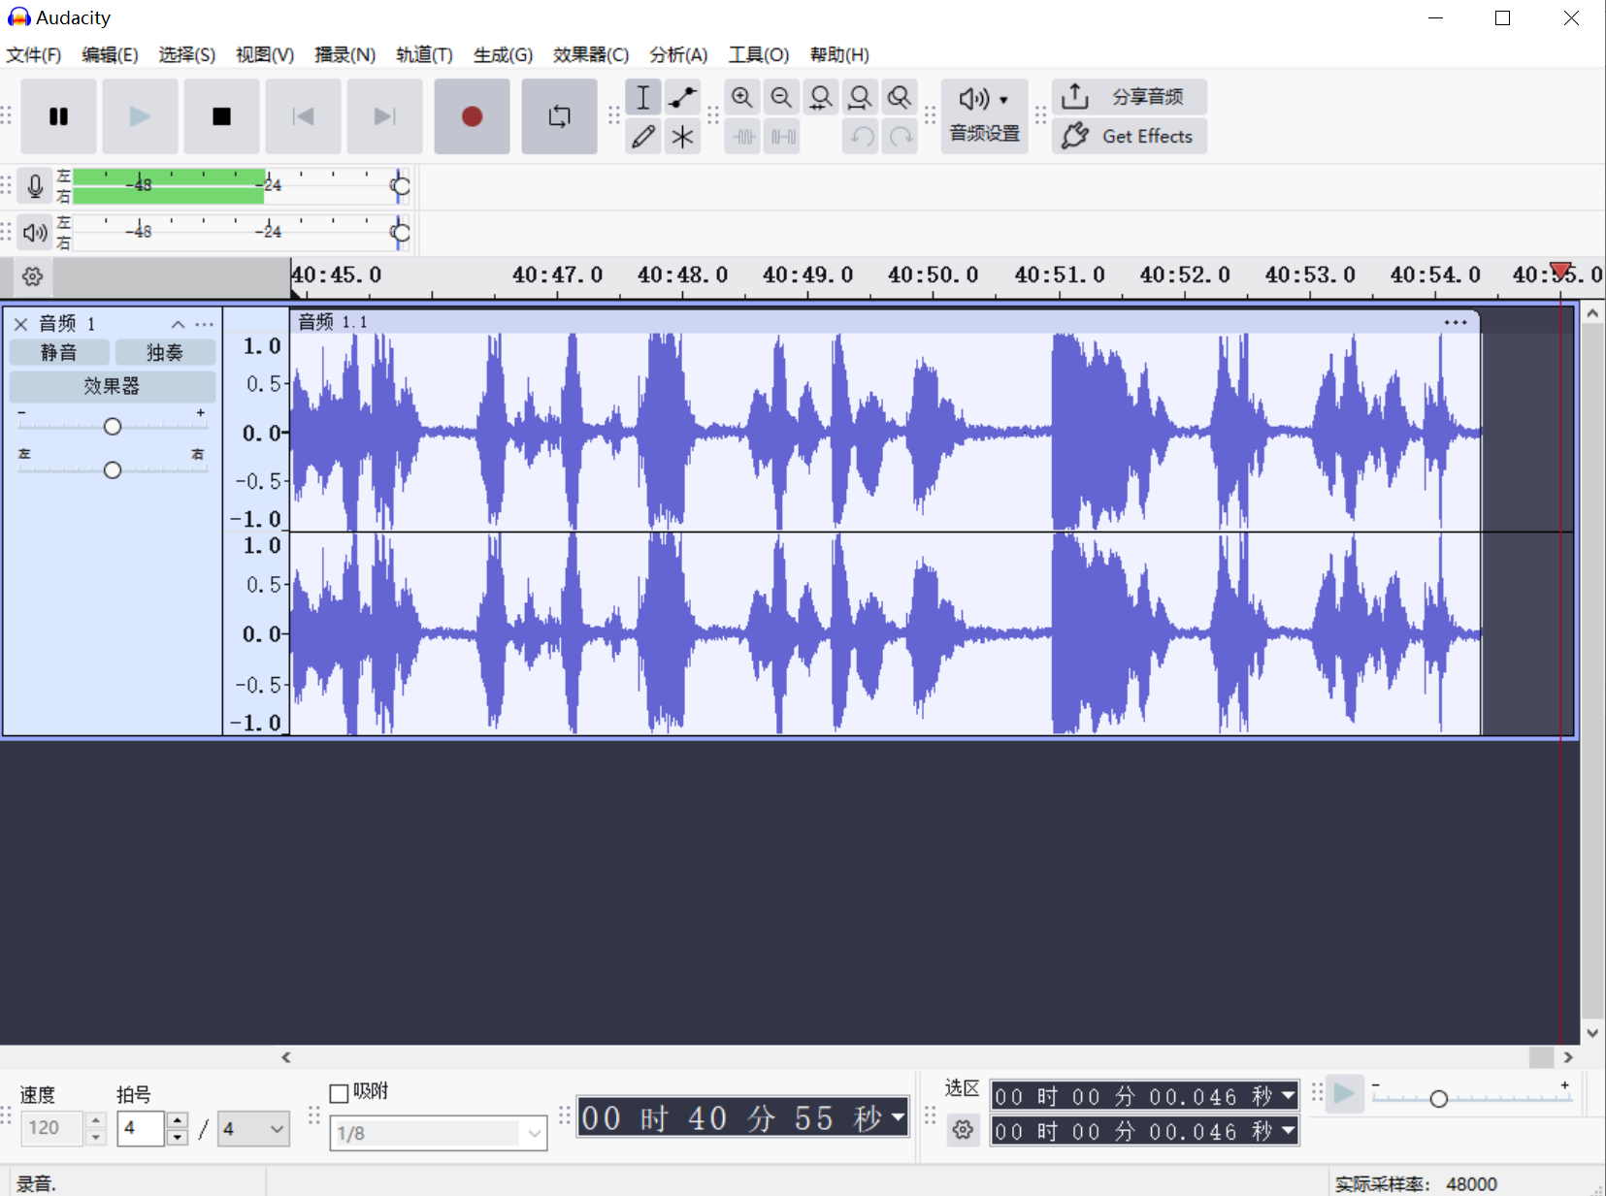Open 分析(A) menu
Image resolution: width=1606 pixels, height=1196 pixels.
678,54
